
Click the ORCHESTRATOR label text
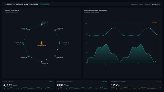pos(42,45)
